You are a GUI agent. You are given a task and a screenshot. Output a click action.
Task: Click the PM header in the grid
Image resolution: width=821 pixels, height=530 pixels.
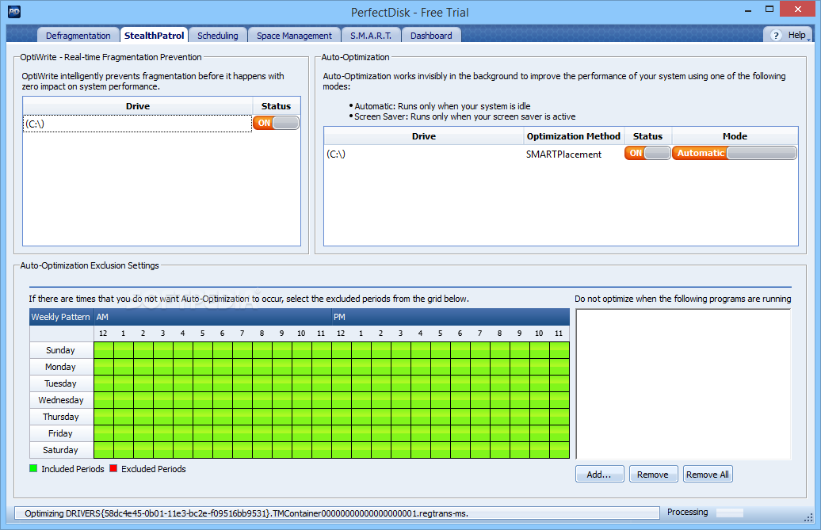450,317
